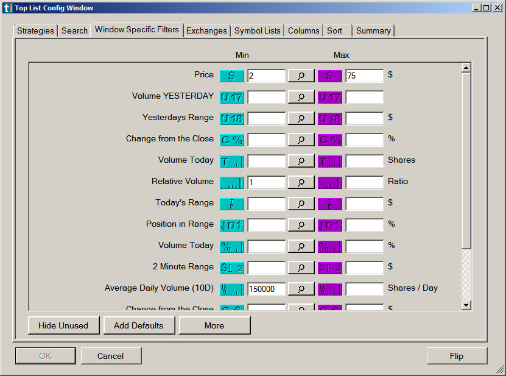The height and width of the screenshot is (376, 506).
Task: Click the purple Volume Today shares max icon
Action: (330, 161)
